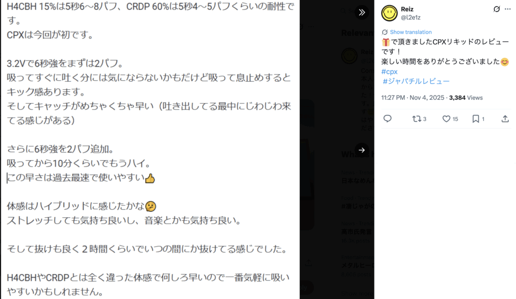516x299 pixels.
Task: Open the #cpx hashtag
Action: click(390, 72)
